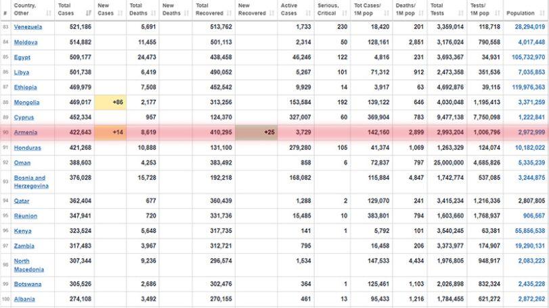Sort by Total Recovered arrow icon
The width and height of the screenshot is (549, 308).
(229, 14)
